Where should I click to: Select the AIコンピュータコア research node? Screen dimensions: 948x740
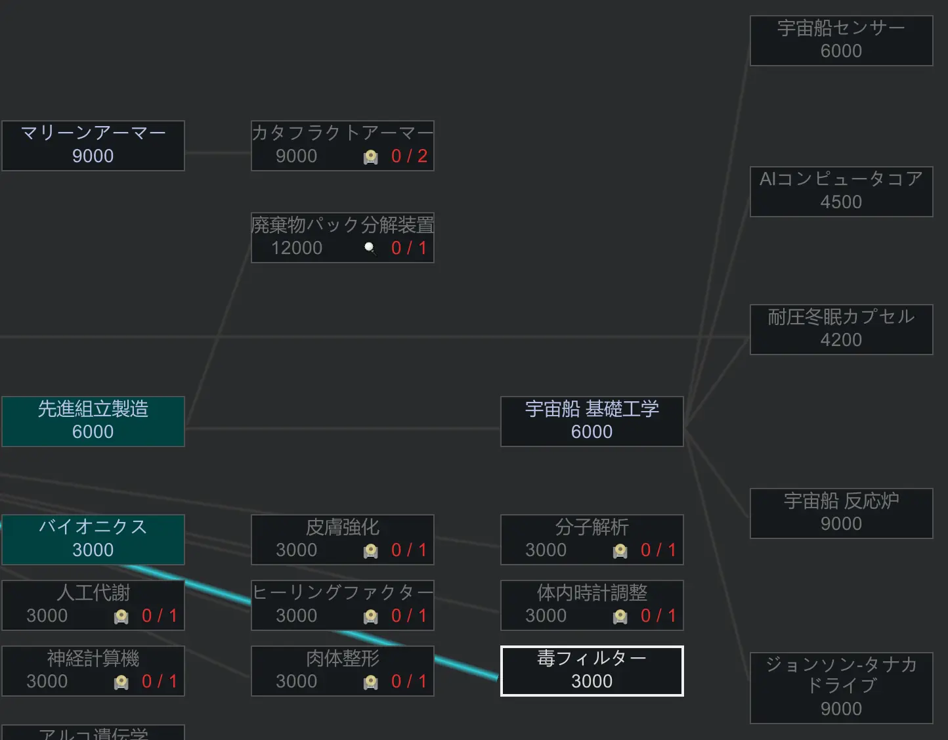point(842,192)
